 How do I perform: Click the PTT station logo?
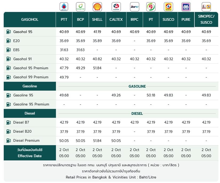(64, 7)
